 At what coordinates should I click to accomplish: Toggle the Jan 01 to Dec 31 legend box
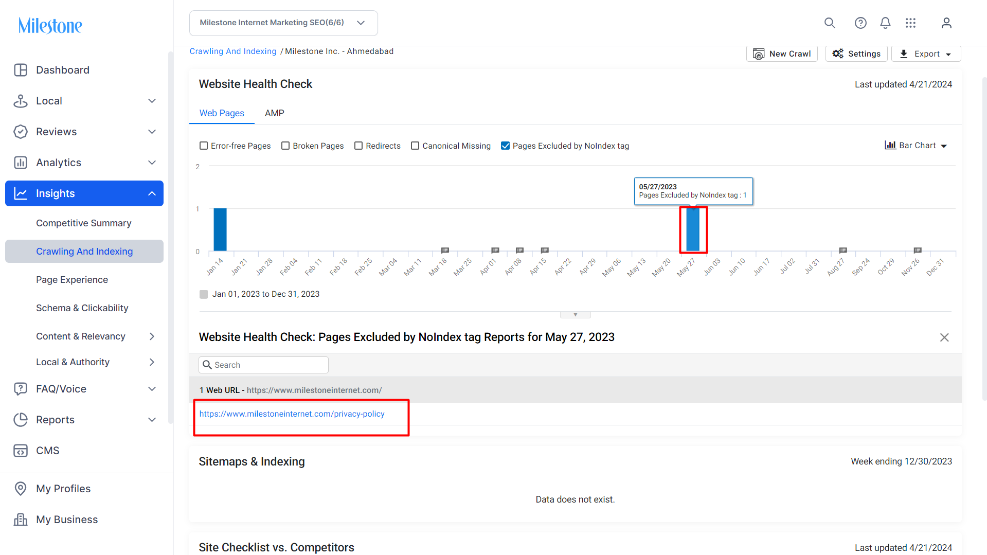(x=204, y=294)
